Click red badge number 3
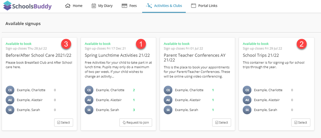 point(66,44)
